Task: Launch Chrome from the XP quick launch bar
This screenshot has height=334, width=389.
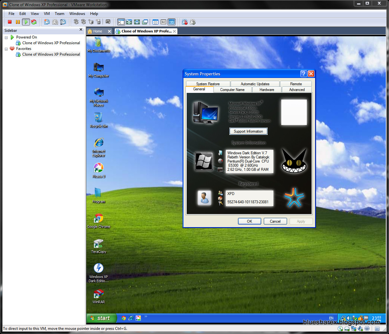Action: (x=124, y=318)
